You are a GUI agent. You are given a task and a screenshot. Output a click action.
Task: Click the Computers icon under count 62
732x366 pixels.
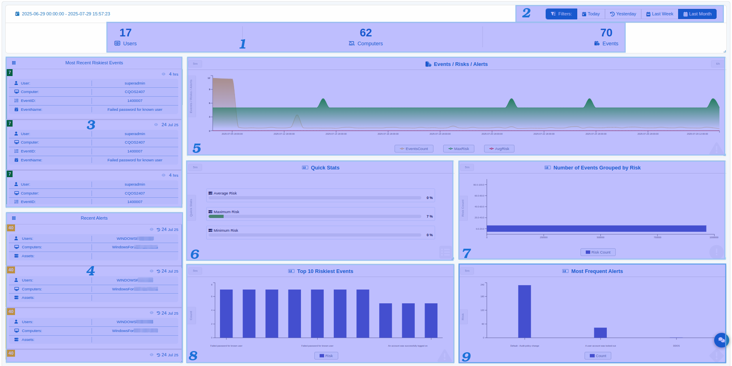tap(352, 44)
